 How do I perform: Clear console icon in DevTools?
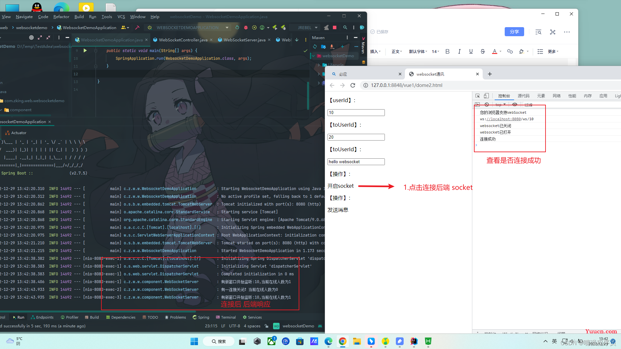[487, 104]
